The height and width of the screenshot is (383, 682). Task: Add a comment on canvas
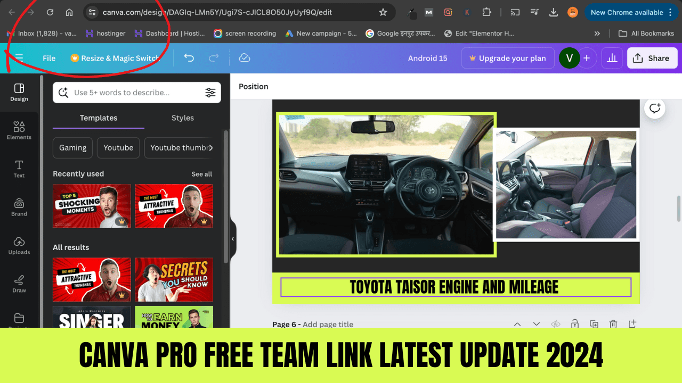click(655, 109)
